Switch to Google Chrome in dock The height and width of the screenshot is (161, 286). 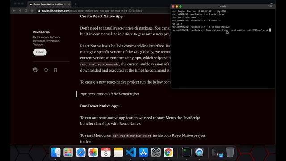pos(168,152)
